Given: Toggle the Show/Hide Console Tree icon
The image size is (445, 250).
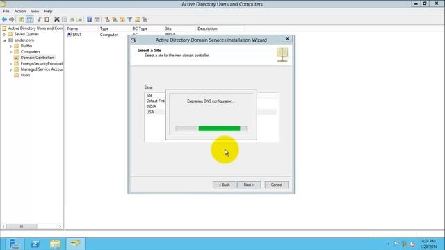Looking at the screenshot, I should [29, 19].
